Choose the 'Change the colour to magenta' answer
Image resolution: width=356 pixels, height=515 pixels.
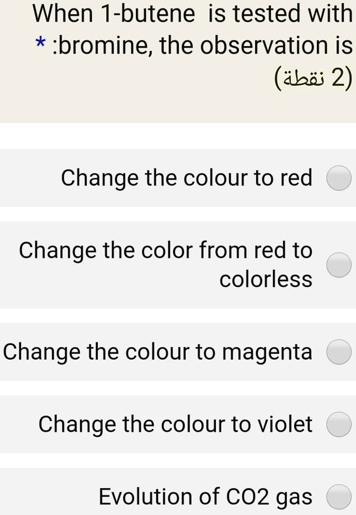339,351
